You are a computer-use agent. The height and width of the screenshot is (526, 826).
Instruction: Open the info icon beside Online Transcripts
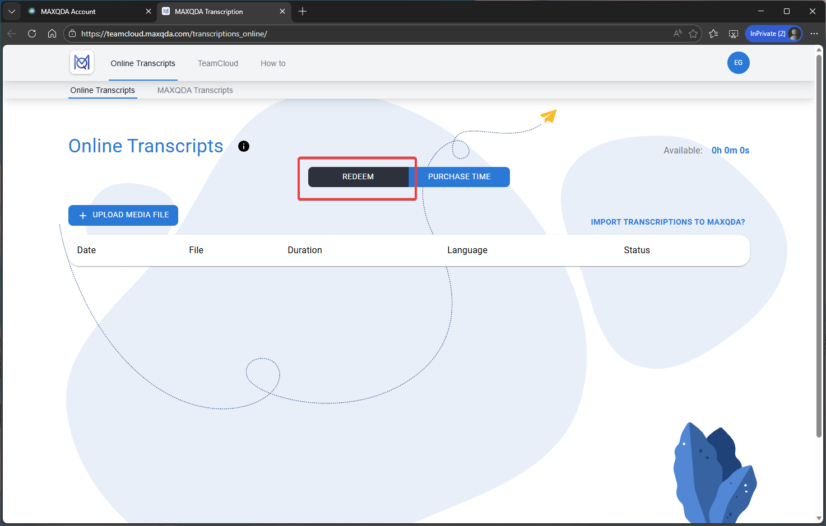244,146
